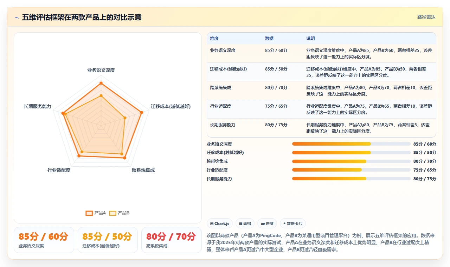The height and width of the screenshot is (267, 450).
Task: Open the 85分 / 50分 迁移成本 data card
Action: click(108, 240)
